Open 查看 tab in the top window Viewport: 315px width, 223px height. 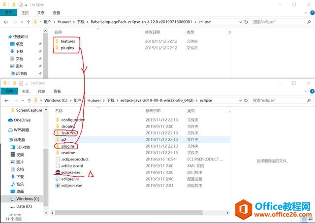[x=57, y=13]
